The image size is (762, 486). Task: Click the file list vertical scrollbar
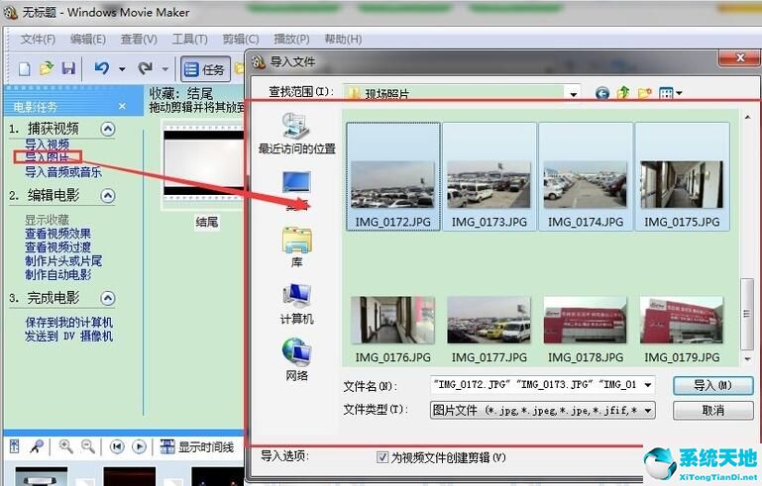747,313
